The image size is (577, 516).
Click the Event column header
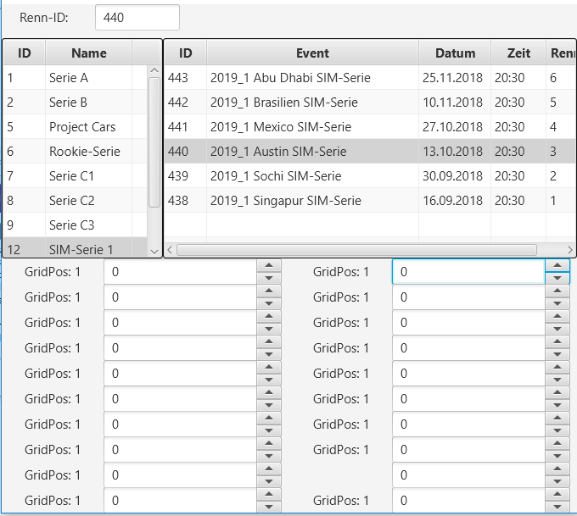[312, 53]
